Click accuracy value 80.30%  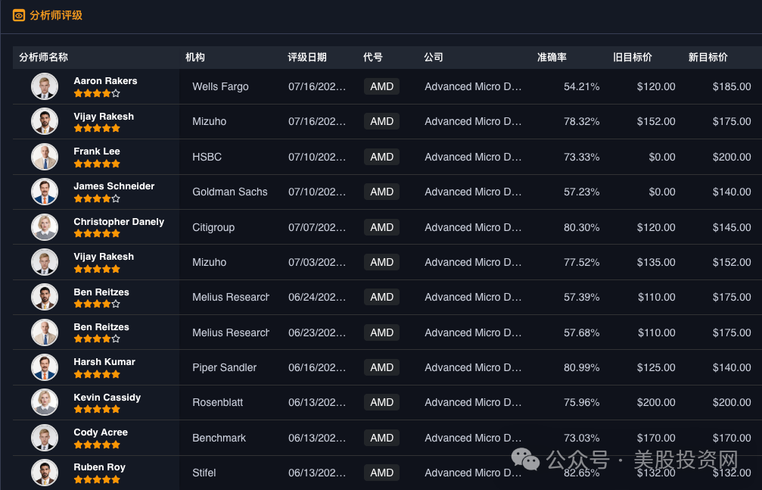(582, 227)
